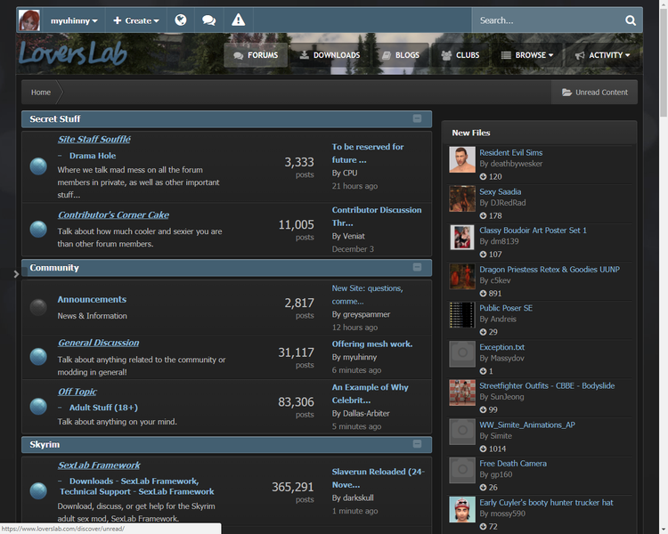Click the myuhinny user avatar
The image size is (668, 534).
(x=29, y=20)
